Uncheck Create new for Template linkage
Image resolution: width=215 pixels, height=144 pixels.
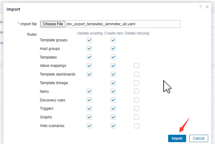tap(113, 83)
